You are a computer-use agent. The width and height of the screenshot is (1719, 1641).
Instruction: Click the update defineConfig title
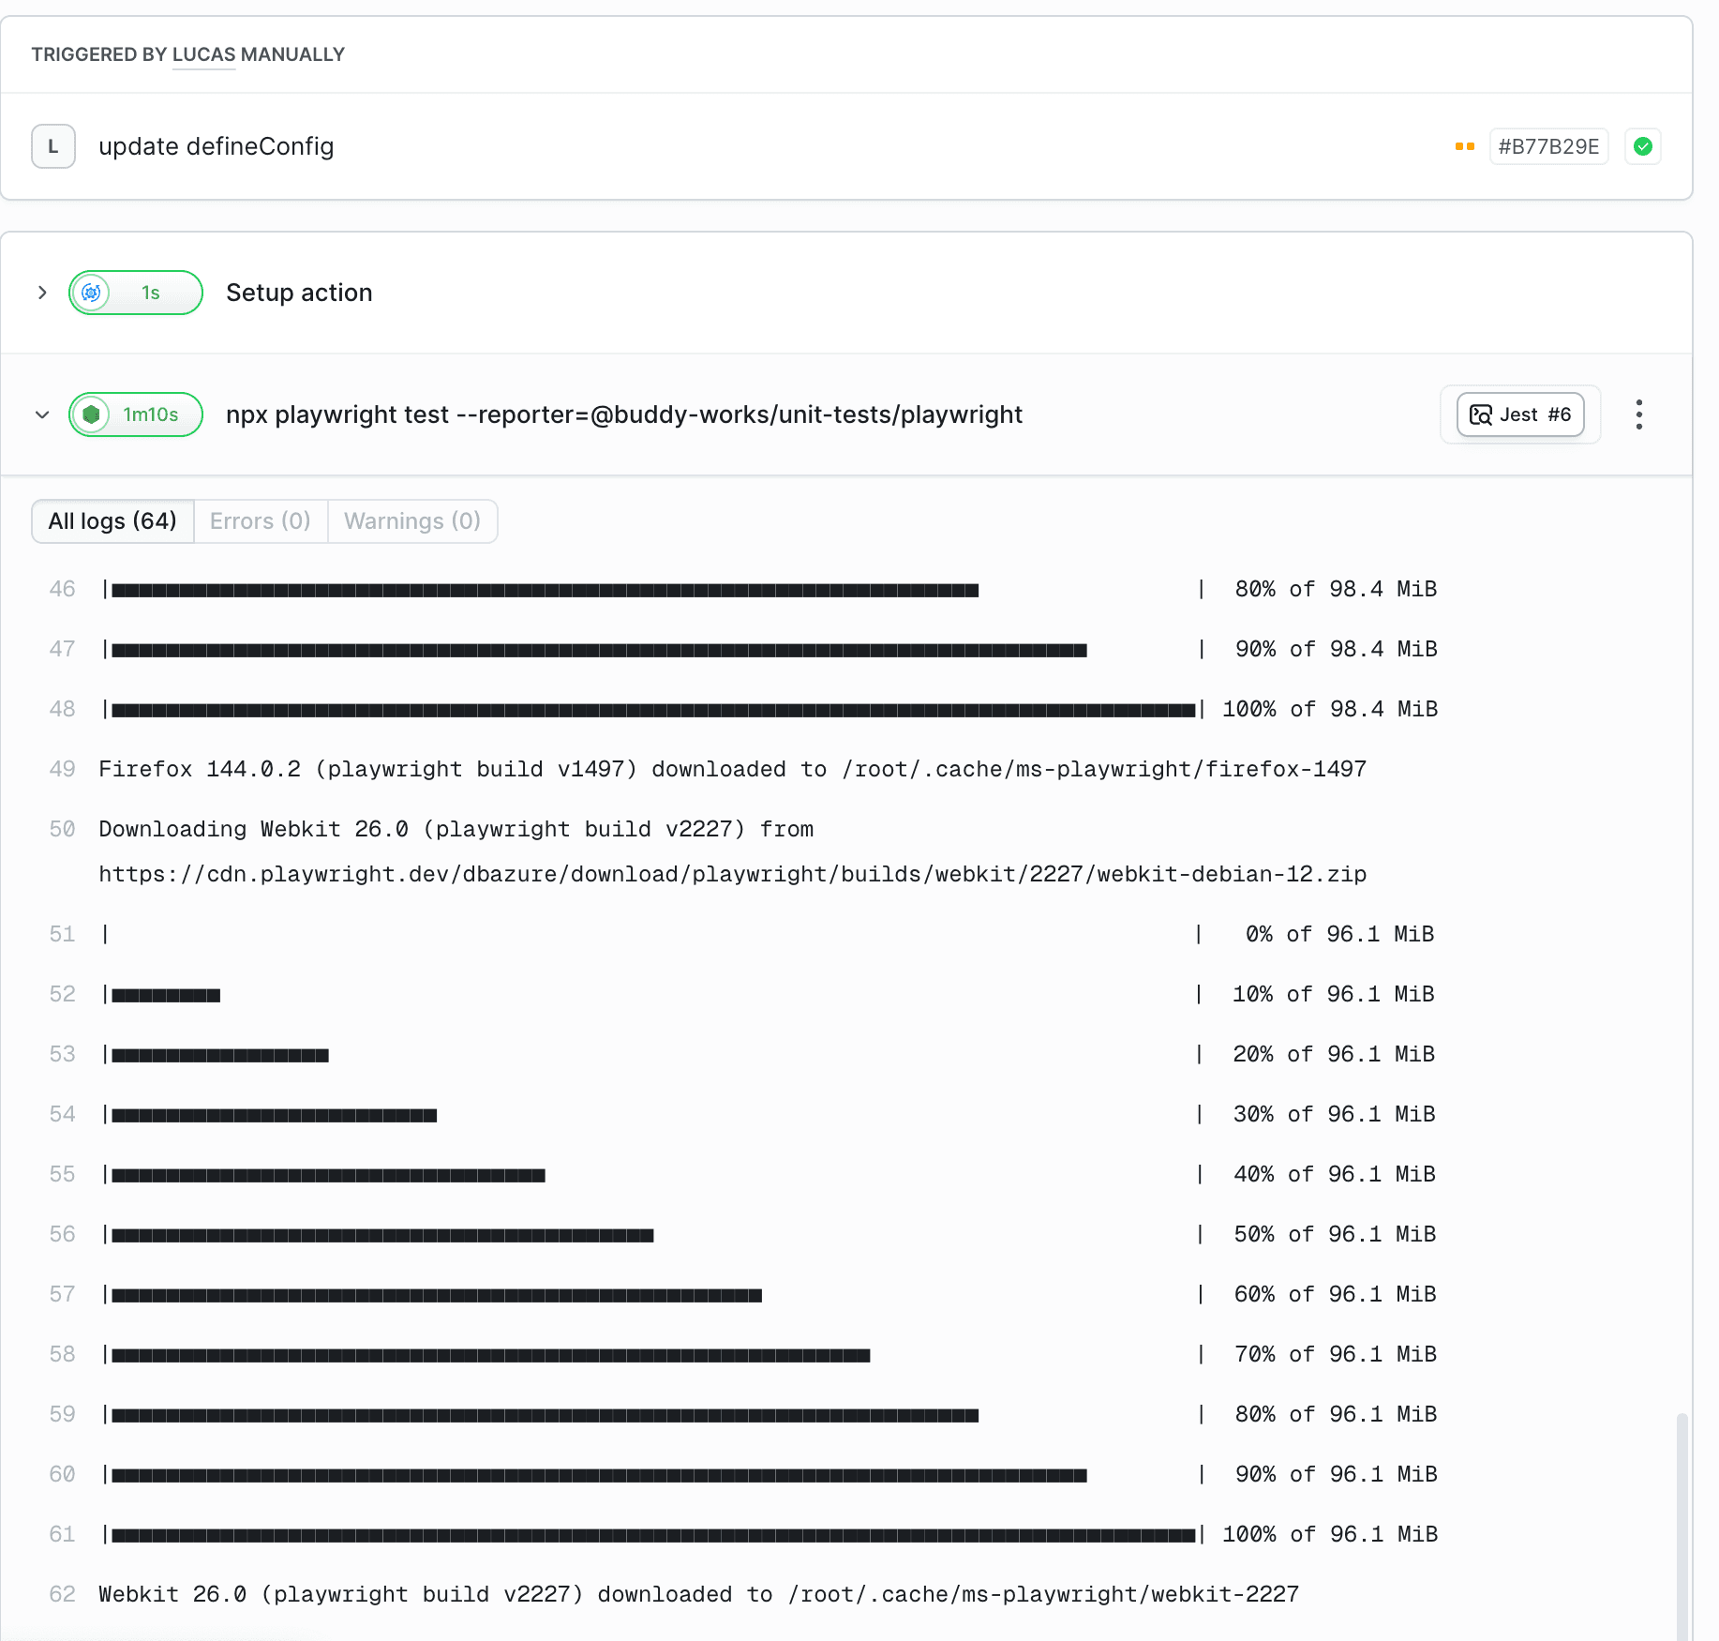(x=216, y=146)
